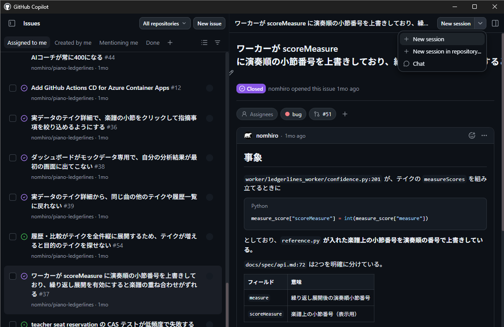Click nomhiro avatar in the comment header

tap(248, 135)
